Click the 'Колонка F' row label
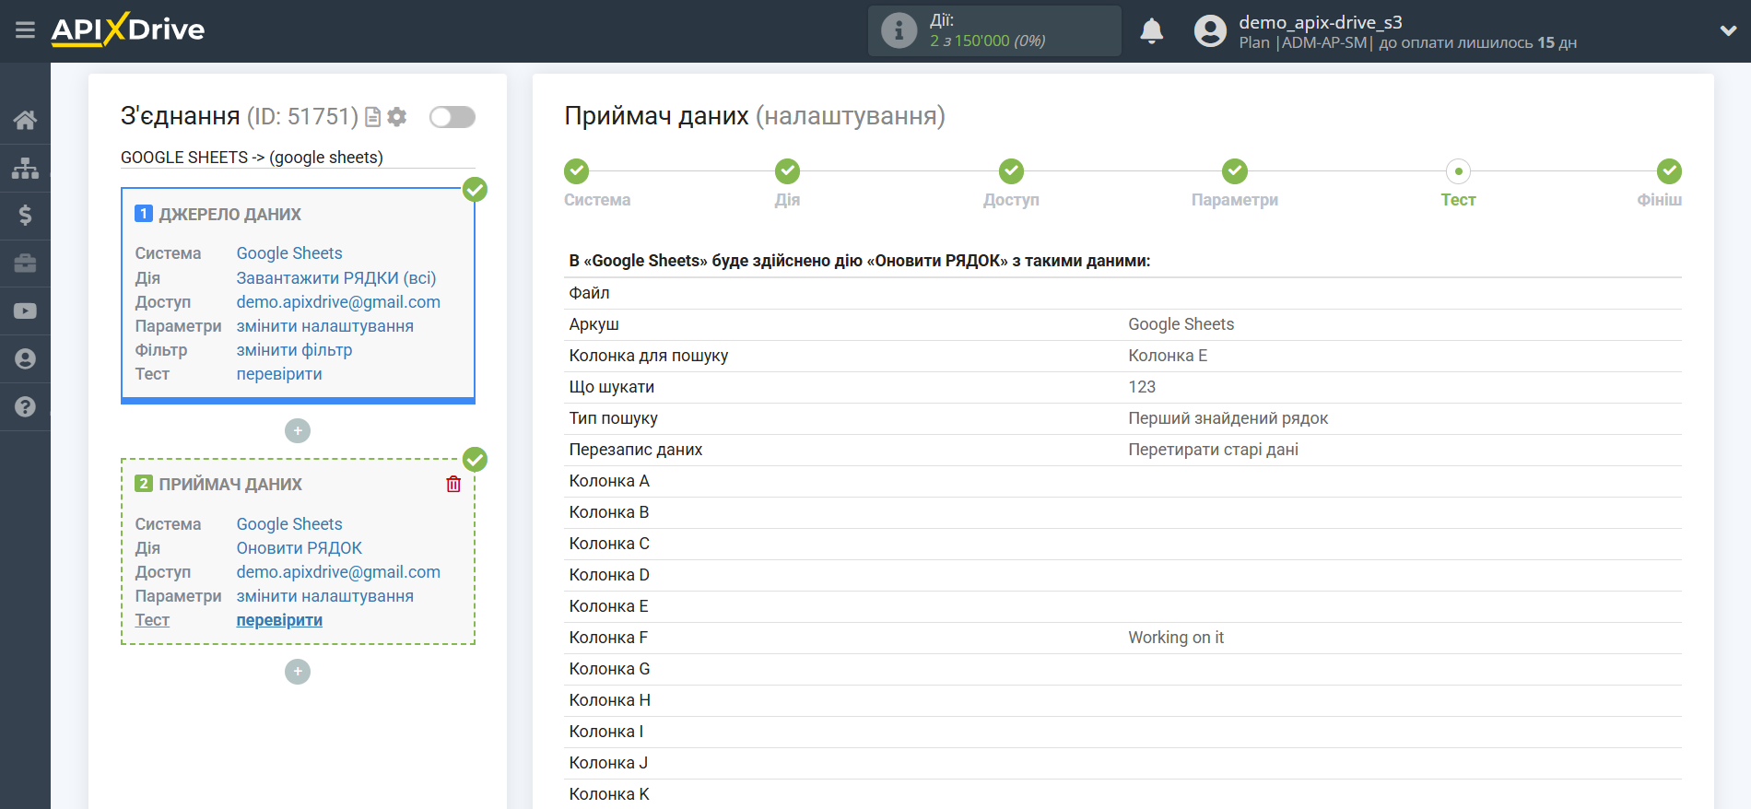Image resolution: width=1751 pixels, height=809 pixels. pos(608,638)
